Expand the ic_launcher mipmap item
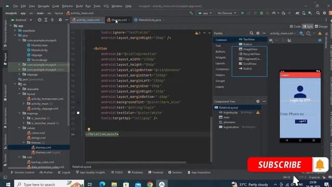The image size is (332, 187). tap(23, 118)
